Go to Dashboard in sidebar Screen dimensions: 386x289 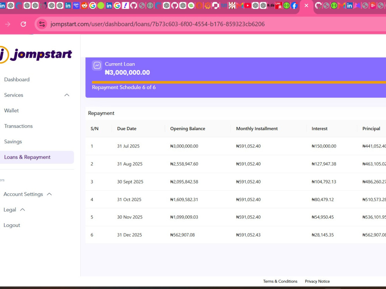(17, 79)
